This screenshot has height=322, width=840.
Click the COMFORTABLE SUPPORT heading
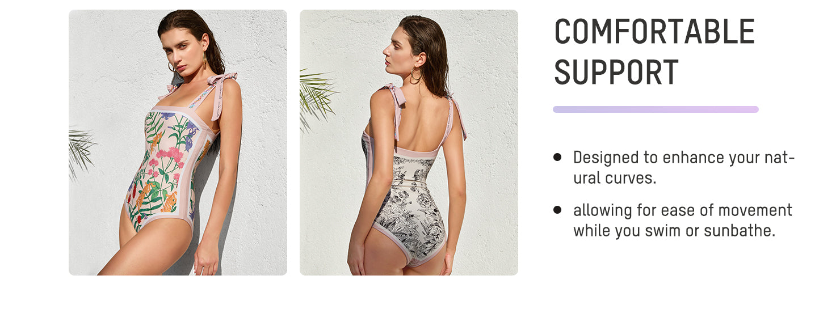coord(654,52)
